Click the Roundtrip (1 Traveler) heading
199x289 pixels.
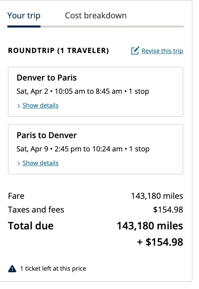coord(58,51)
